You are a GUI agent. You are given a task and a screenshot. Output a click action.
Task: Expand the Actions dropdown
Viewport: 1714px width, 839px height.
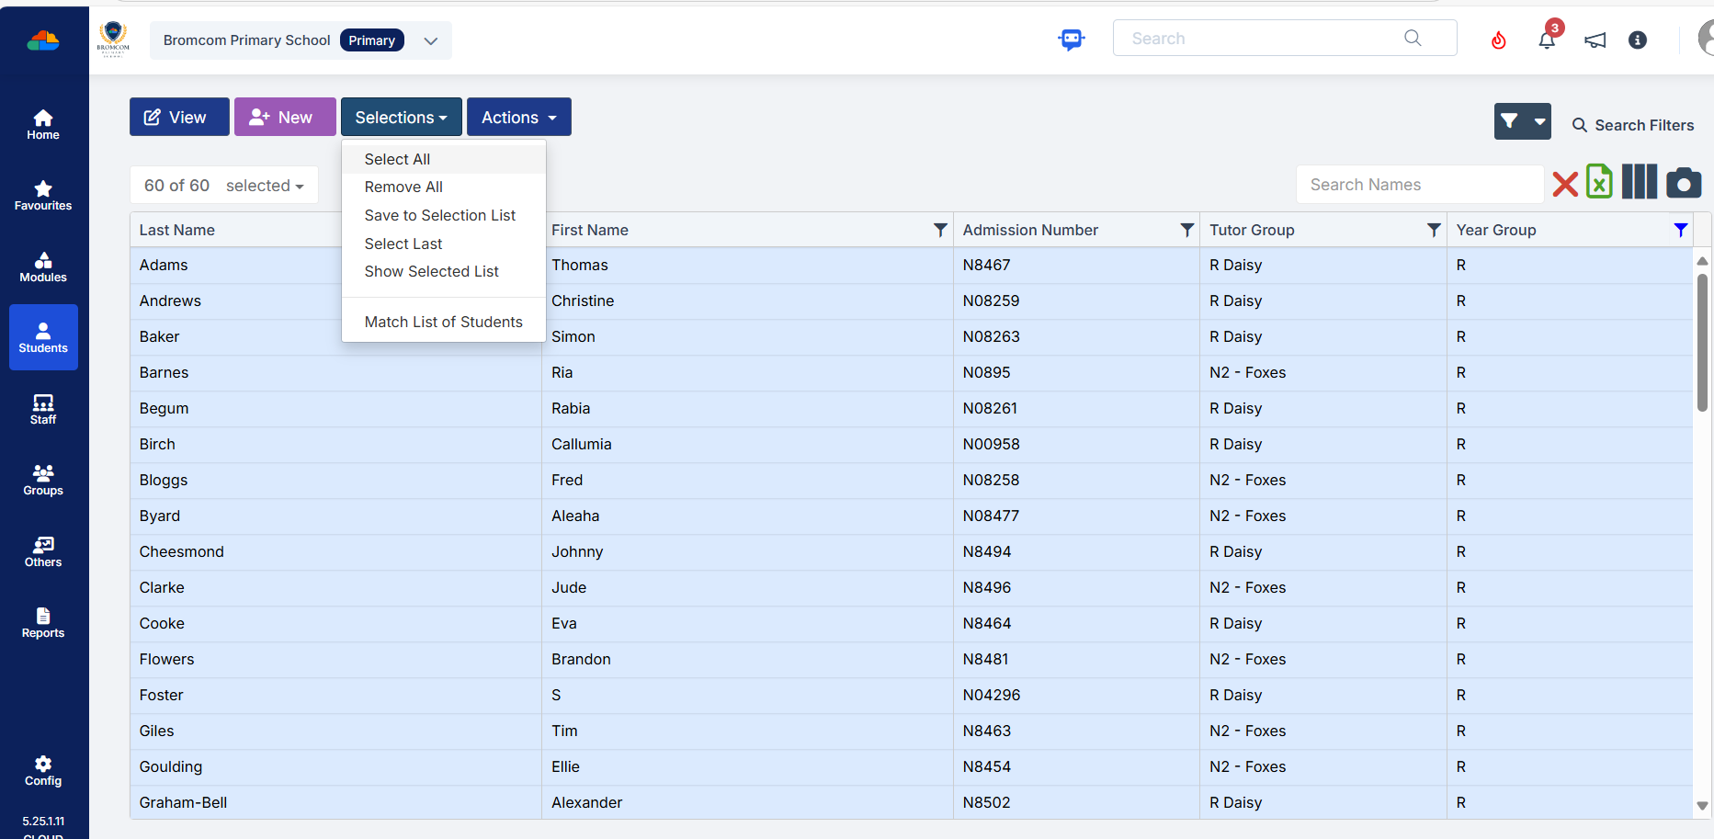point(519,118)
